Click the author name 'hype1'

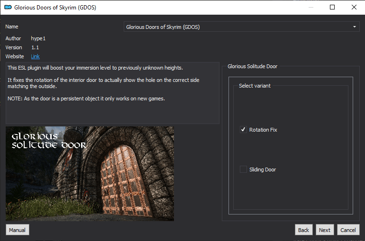(x=38, y=38)
